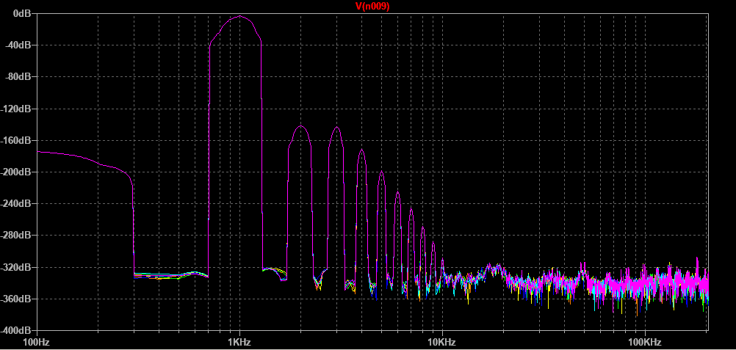This screenshot has height=350, width=736.
Task: Click the 100KHz frequency axis label
Action: coord(645,342)
